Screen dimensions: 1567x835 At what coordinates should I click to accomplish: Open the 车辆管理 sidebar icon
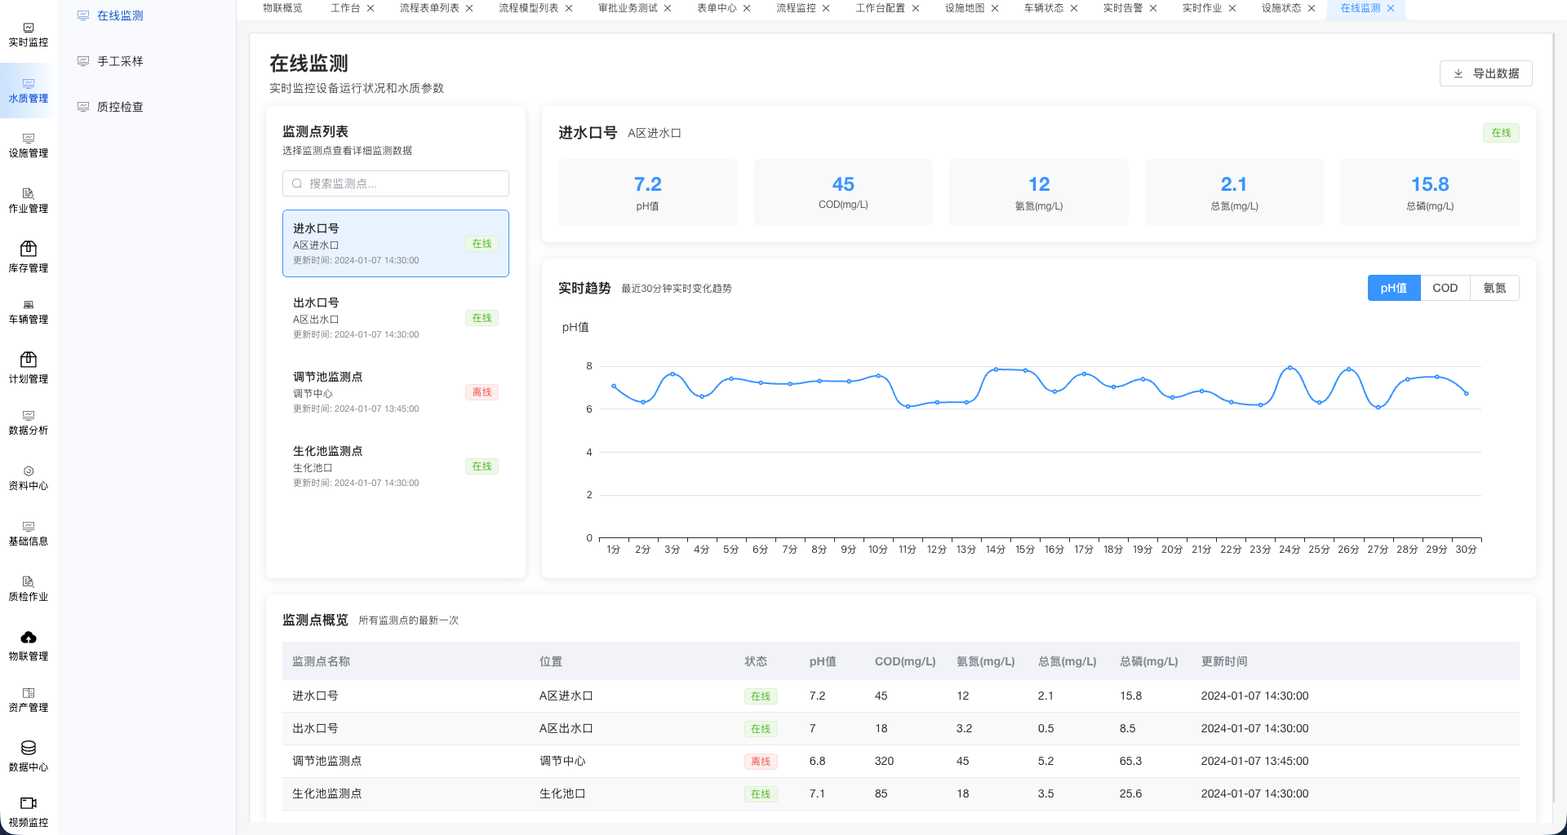point(29,305)
